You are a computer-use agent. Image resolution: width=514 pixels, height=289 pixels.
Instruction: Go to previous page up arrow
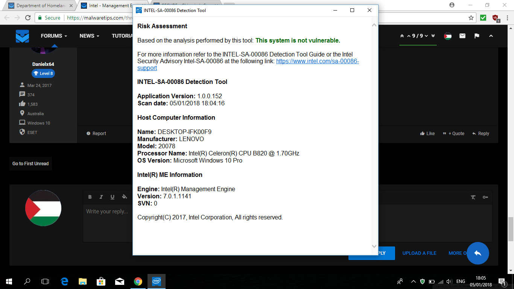[408, 36]
